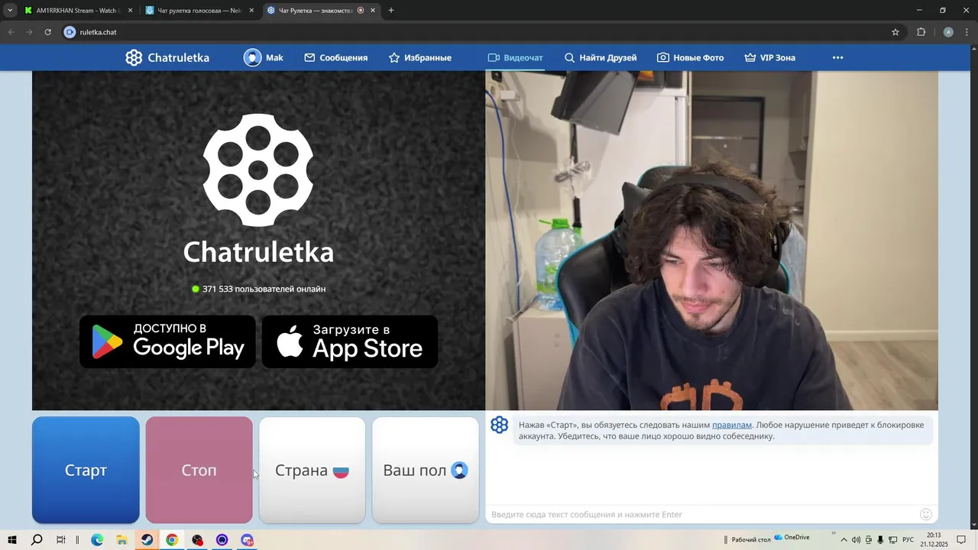Image resolution: width=978 pixels, height=550 pixels.
Task: Open network settings tray icon
Action: [x=892, y=540]
